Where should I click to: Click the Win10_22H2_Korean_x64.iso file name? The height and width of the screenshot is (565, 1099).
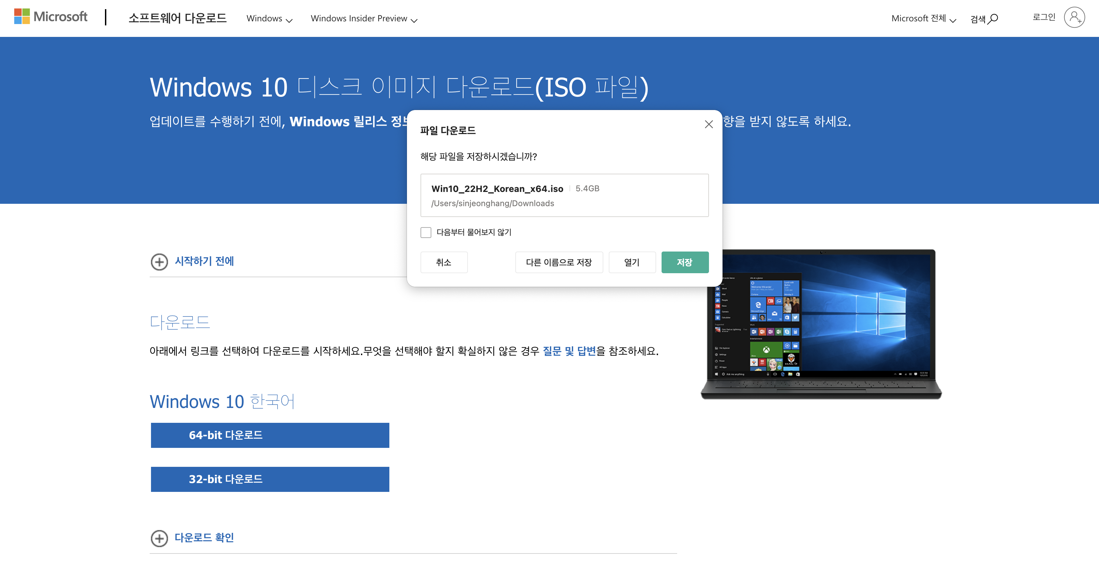click(497, 189)
